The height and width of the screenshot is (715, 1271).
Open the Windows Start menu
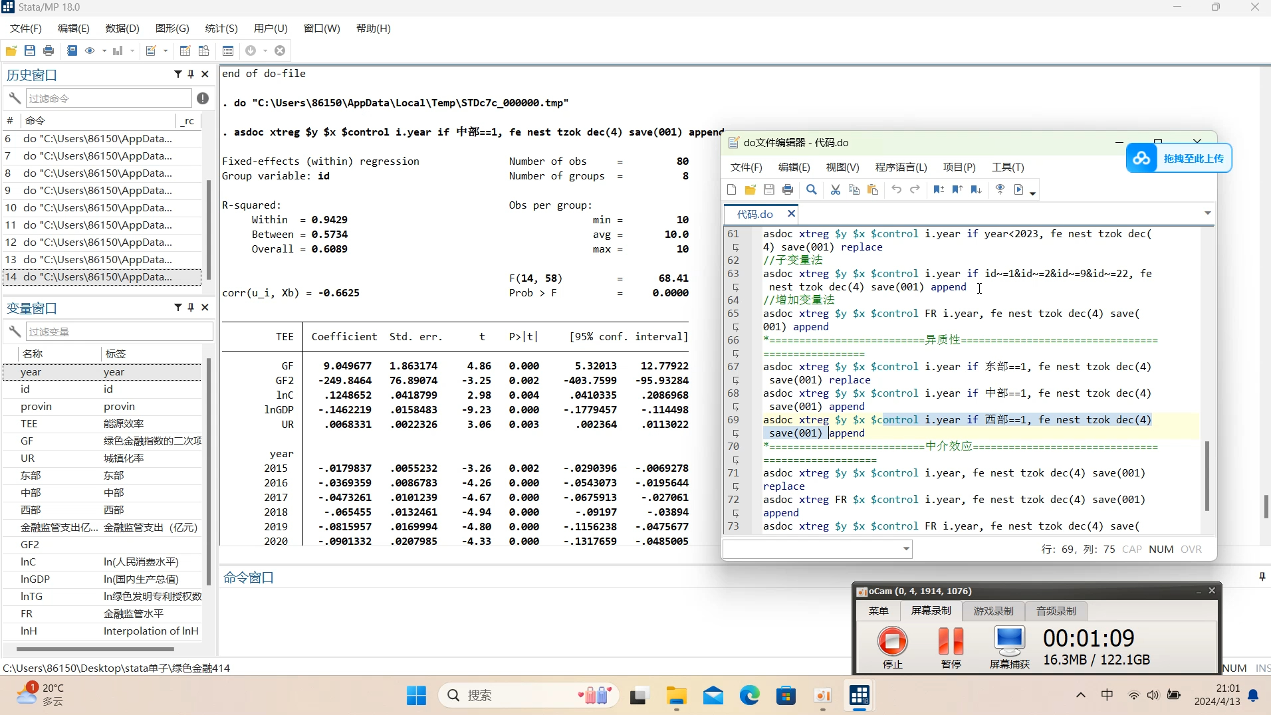click(x=416, y=695)
